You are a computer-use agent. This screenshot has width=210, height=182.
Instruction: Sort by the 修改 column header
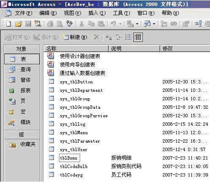click(x=185, y=49)
